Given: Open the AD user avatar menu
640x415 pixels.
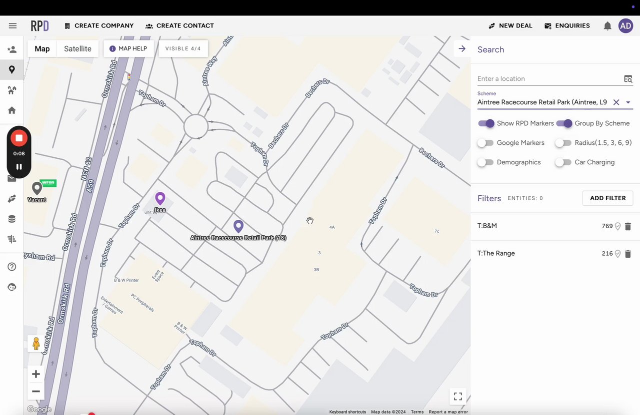Looking at the screenshot, I should click(x=626, y=26).
